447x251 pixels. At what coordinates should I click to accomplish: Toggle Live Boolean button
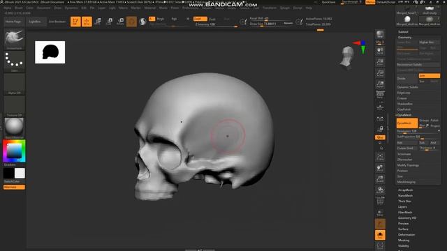click(x=57, y=22)
